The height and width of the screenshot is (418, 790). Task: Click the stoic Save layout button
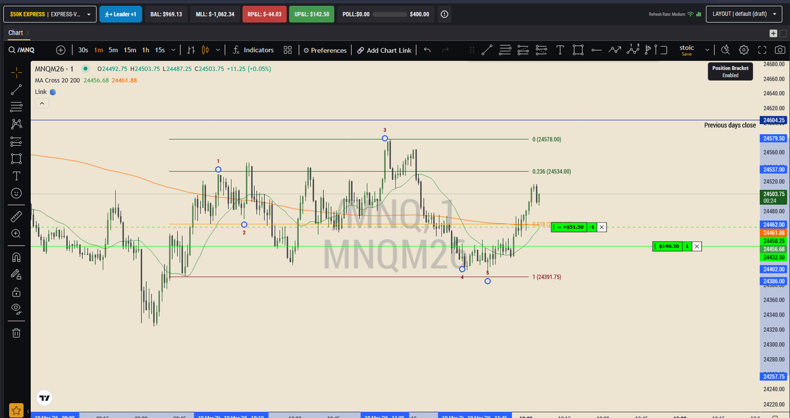click(x=687, y=50)
